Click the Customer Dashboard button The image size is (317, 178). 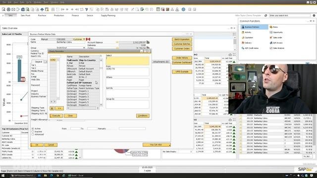pos(182,63)
